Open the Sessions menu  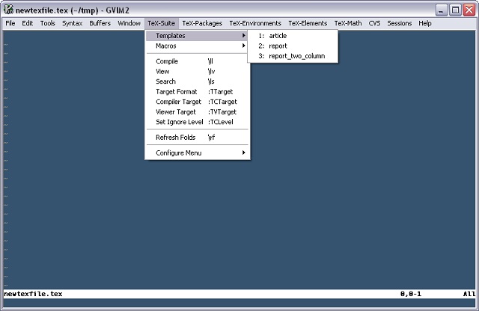tap(399, 23)
